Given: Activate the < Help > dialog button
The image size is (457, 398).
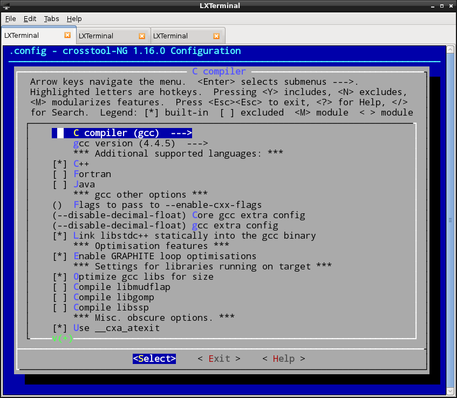Looking at the screenshot, I should (x=284, y=359).
